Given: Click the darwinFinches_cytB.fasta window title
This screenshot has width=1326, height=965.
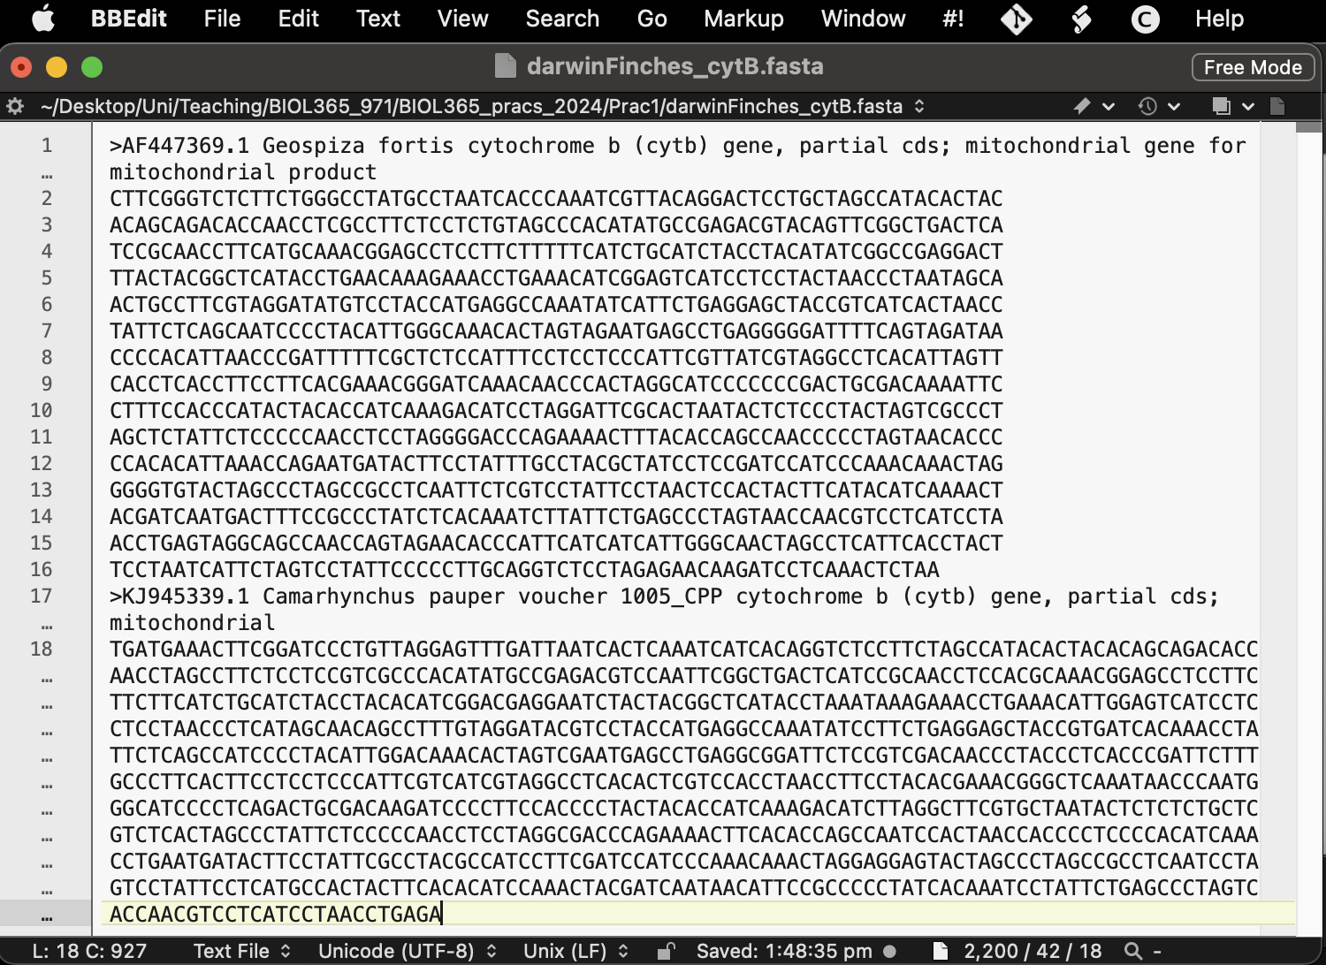Looking at the screenshot, I should [x=674, y=66].
